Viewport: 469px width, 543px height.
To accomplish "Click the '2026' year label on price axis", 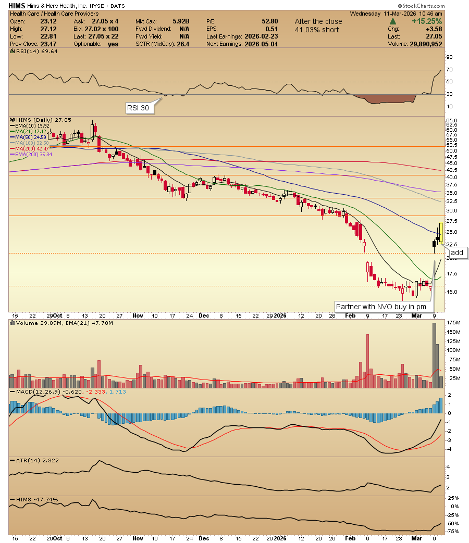I will [280, 315].
